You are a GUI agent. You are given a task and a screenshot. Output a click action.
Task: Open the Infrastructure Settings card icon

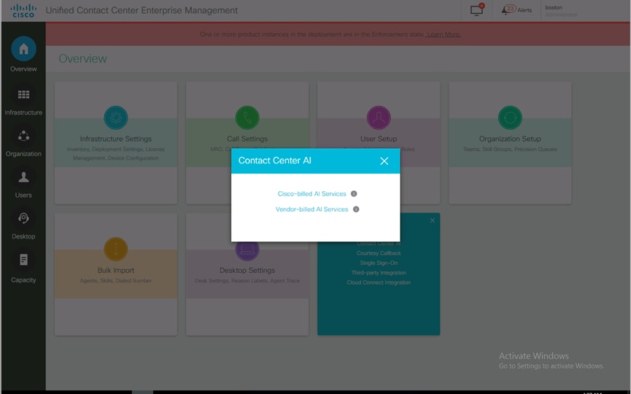[x=116, y=117]
